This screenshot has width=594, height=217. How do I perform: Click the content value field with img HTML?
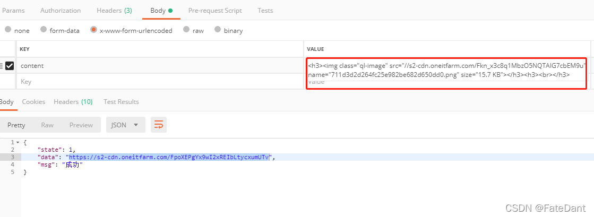pyautogui.click(x=446, y=70)
